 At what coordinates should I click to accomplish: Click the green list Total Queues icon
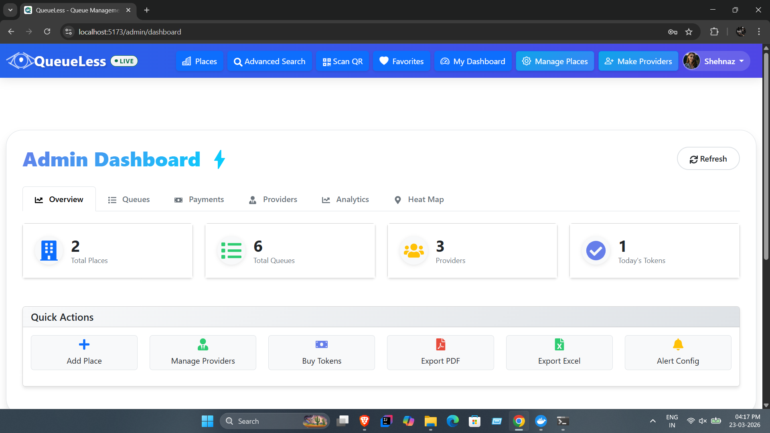[231, 251]
